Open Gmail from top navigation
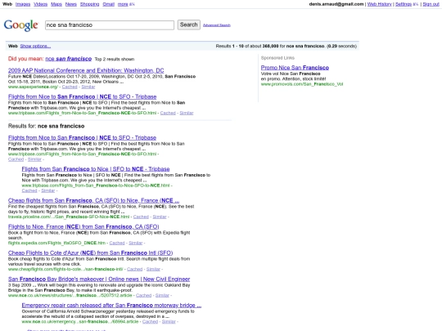Viewport: 442px width, 331px height. tap(109, 4)
